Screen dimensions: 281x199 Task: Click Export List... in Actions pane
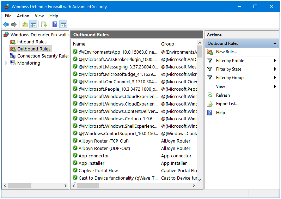227,104
